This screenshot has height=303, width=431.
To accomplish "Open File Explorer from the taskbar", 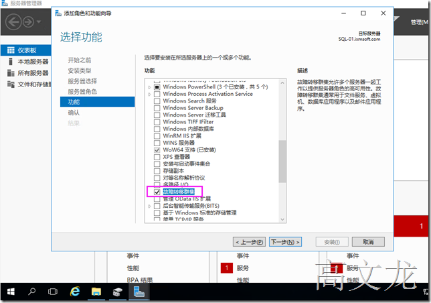I will coord(96,292).
